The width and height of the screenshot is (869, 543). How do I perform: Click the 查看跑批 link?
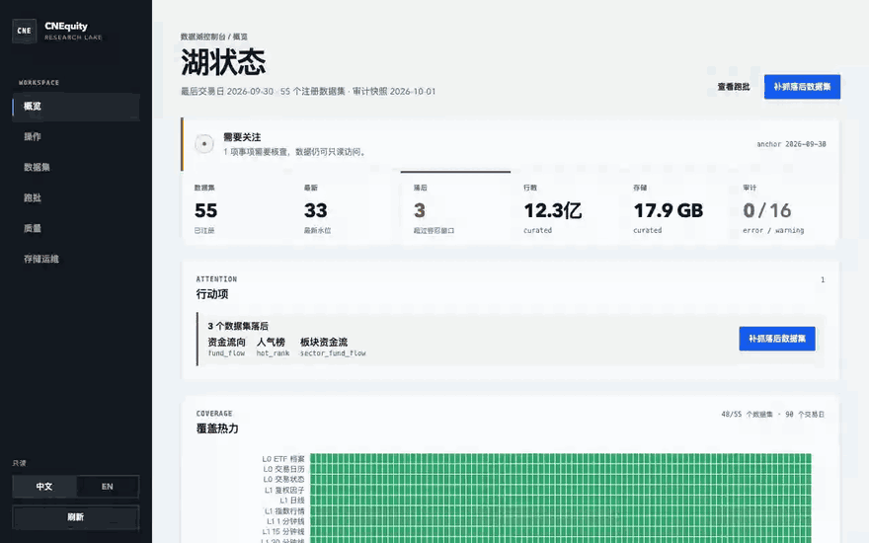click(x=733, y=87)
